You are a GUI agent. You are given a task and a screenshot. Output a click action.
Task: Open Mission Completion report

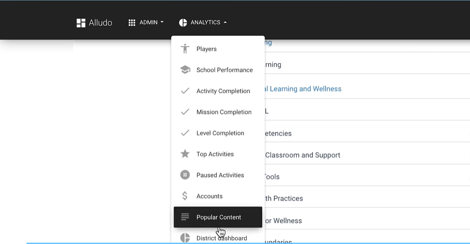[218, 112]
